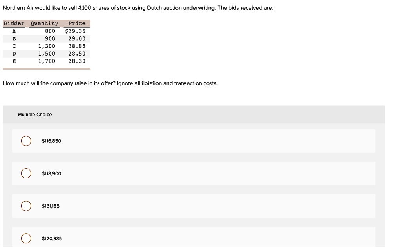Click the answer label $116,850

[x=51, y=141]
